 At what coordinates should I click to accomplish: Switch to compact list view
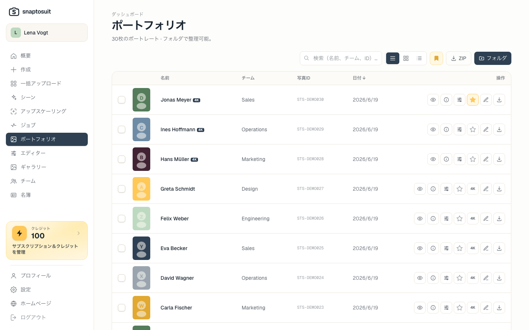pos(419,58)
